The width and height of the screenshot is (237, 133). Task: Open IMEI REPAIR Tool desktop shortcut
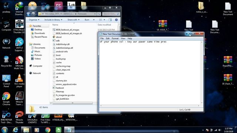(6, 117)
